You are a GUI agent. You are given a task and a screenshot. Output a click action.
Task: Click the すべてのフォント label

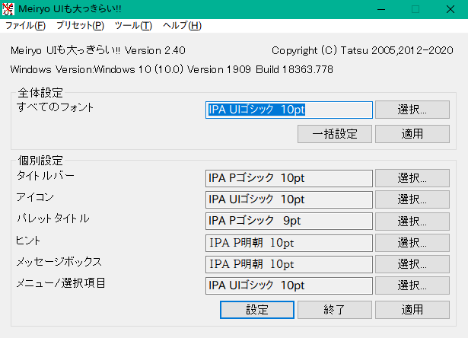click(55, 107)
